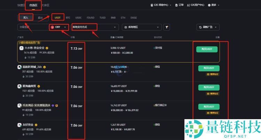Select the TUSD coin tab
The width and height of the screenshot is (261, 140).
(103, 18)
